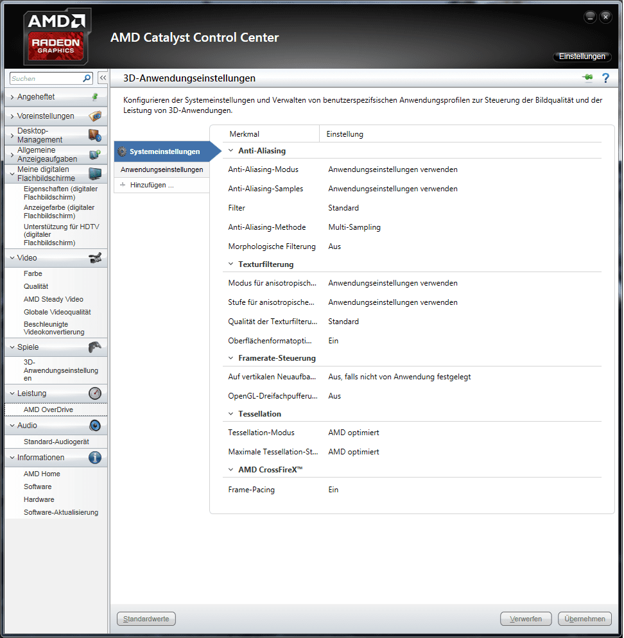Pin this page using the green pin icon
The image size is (624, 638).
pos(588,77)
